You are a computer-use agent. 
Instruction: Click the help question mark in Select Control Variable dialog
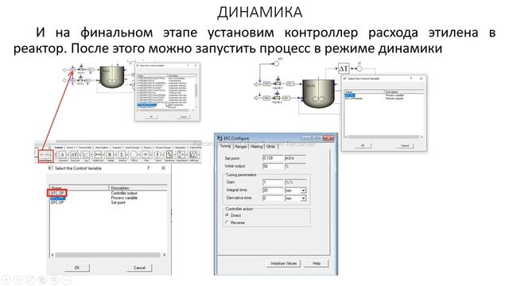coord(149,168)
